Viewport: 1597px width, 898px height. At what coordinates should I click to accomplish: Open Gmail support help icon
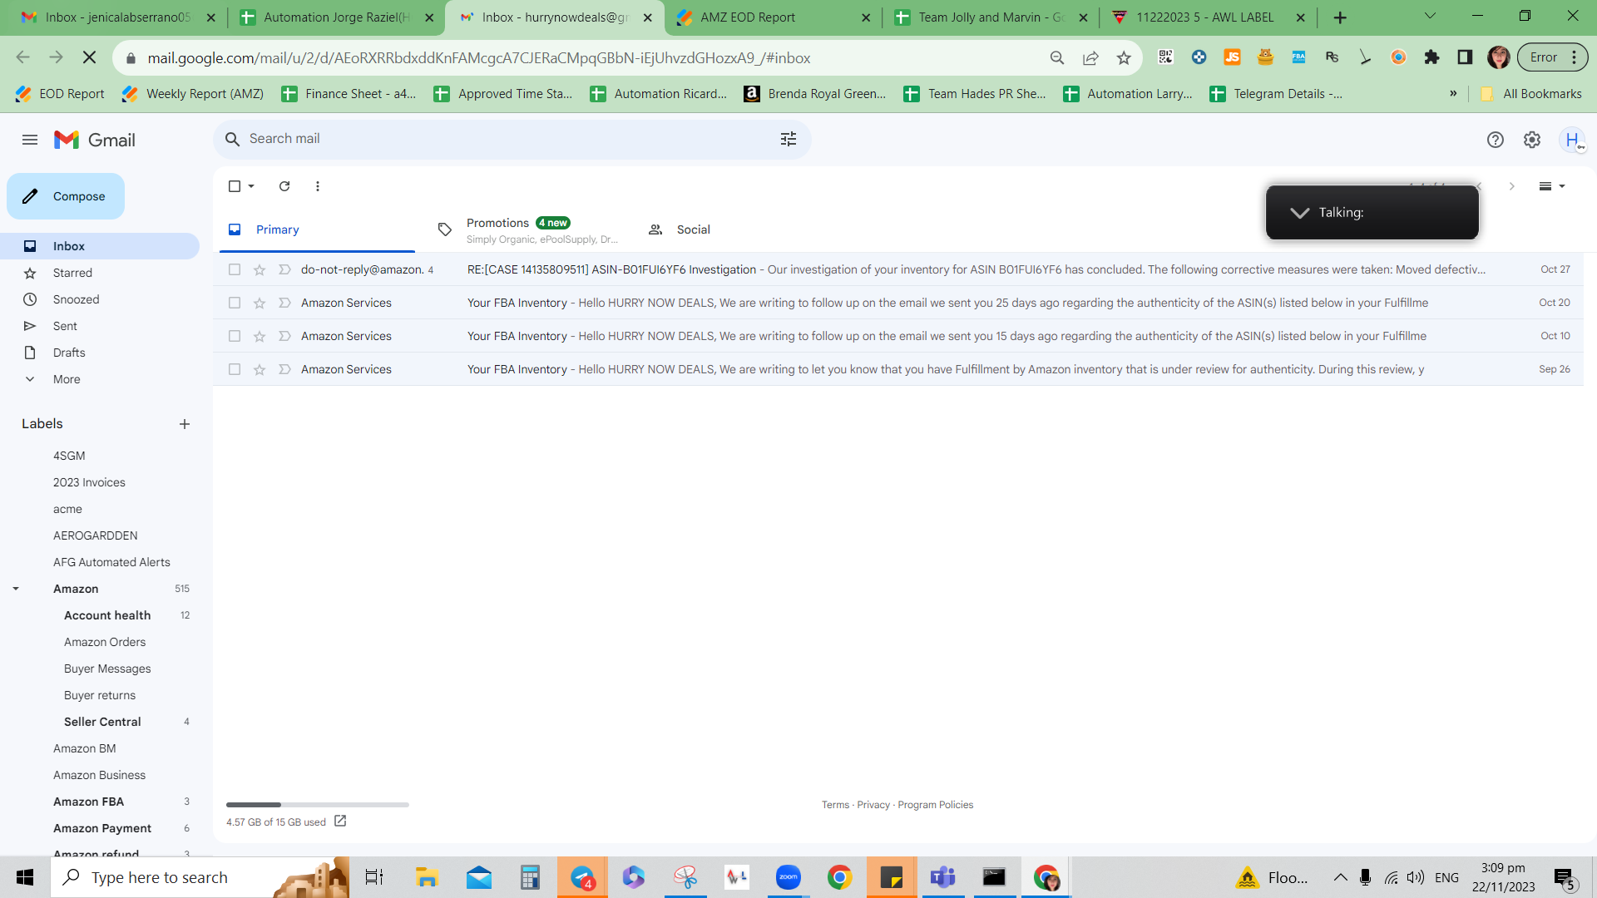(x=1496, y=140)
